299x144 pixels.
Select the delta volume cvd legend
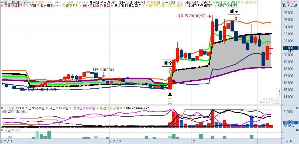(x=136, y=108)
